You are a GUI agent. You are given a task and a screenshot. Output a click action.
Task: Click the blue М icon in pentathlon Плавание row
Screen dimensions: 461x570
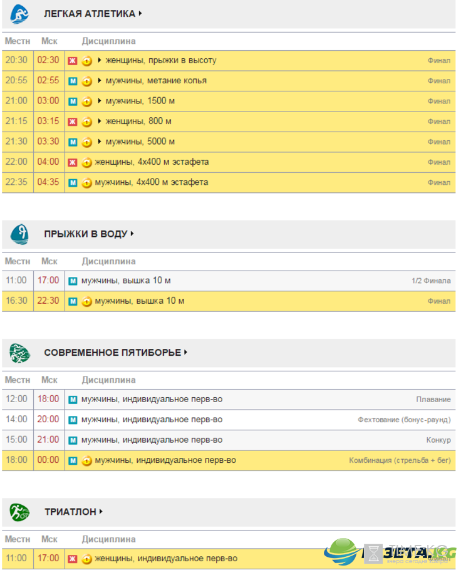pyautogui.click(x=73, y=400)
